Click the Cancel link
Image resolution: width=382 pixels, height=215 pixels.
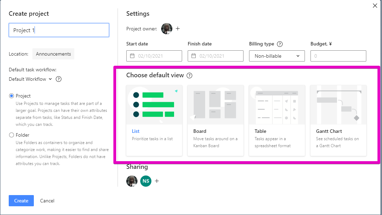[x=47, y=201]
